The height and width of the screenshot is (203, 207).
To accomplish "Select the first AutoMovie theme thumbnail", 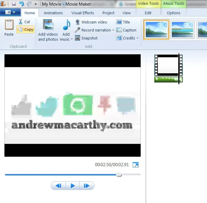I will coord(156,30).
